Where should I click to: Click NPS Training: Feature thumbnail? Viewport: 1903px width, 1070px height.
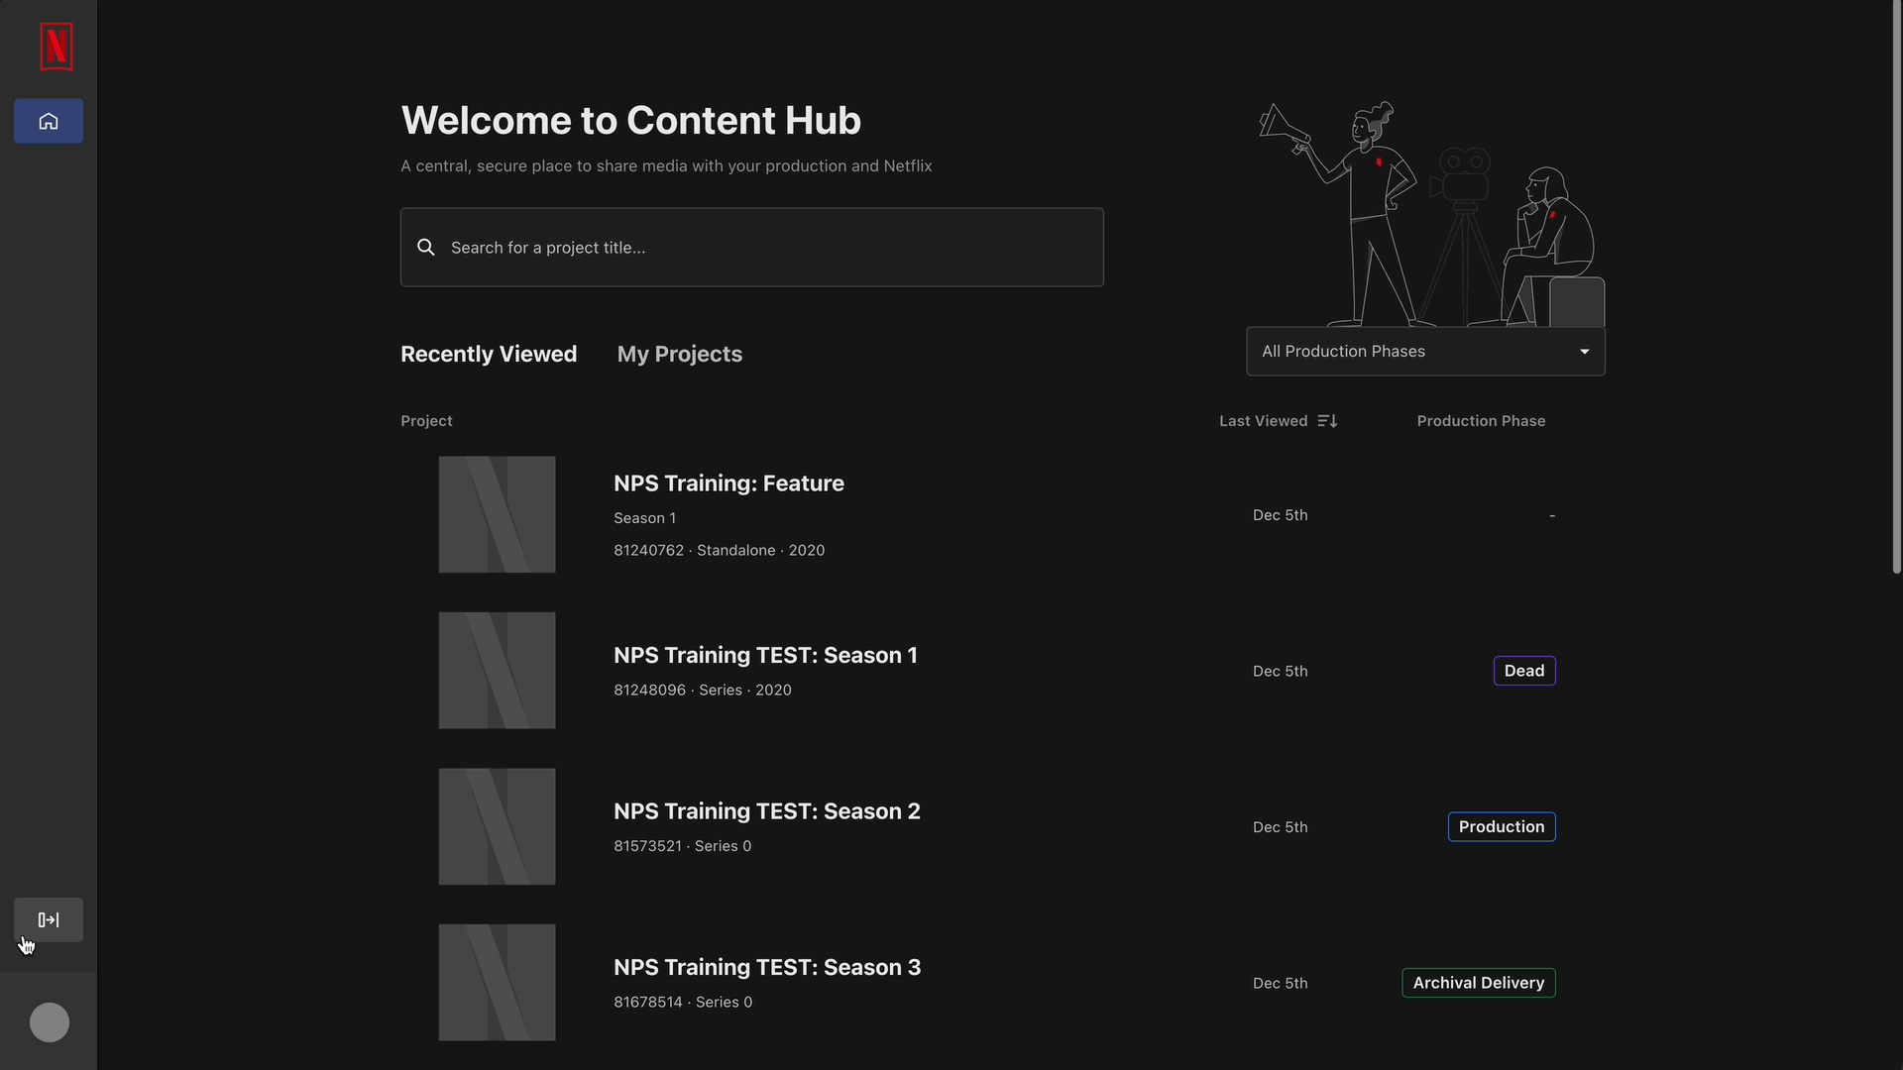498,514
